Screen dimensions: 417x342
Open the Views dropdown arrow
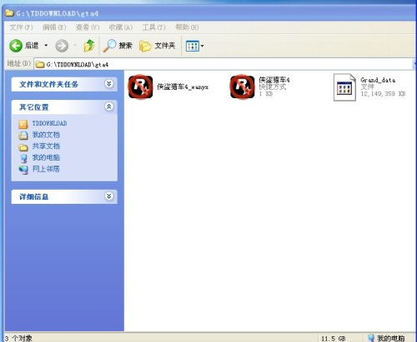click(x=203, y=46)
